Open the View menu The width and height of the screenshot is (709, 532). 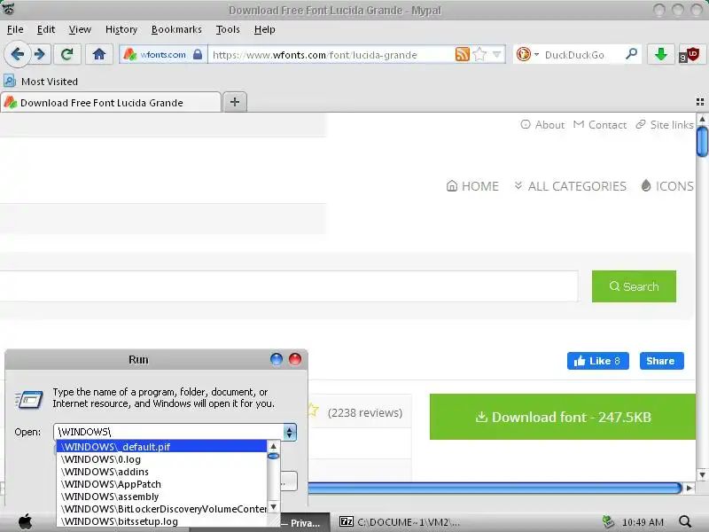tap(80, 29)
